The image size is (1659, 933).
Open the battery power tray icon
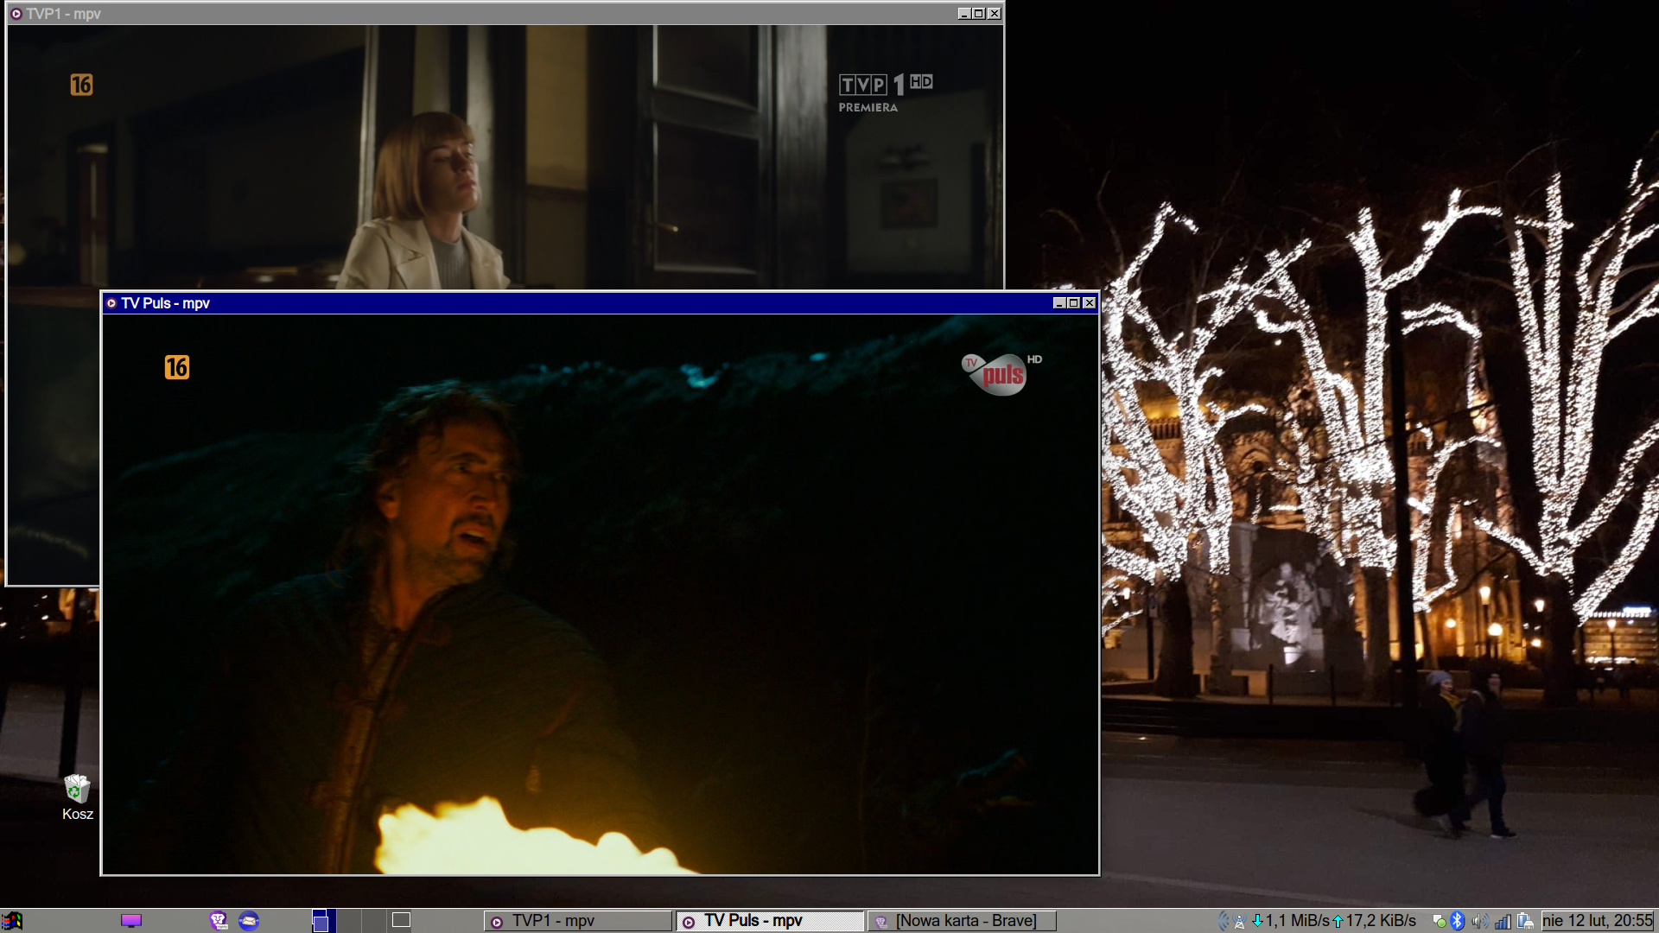click(1525, 921)
